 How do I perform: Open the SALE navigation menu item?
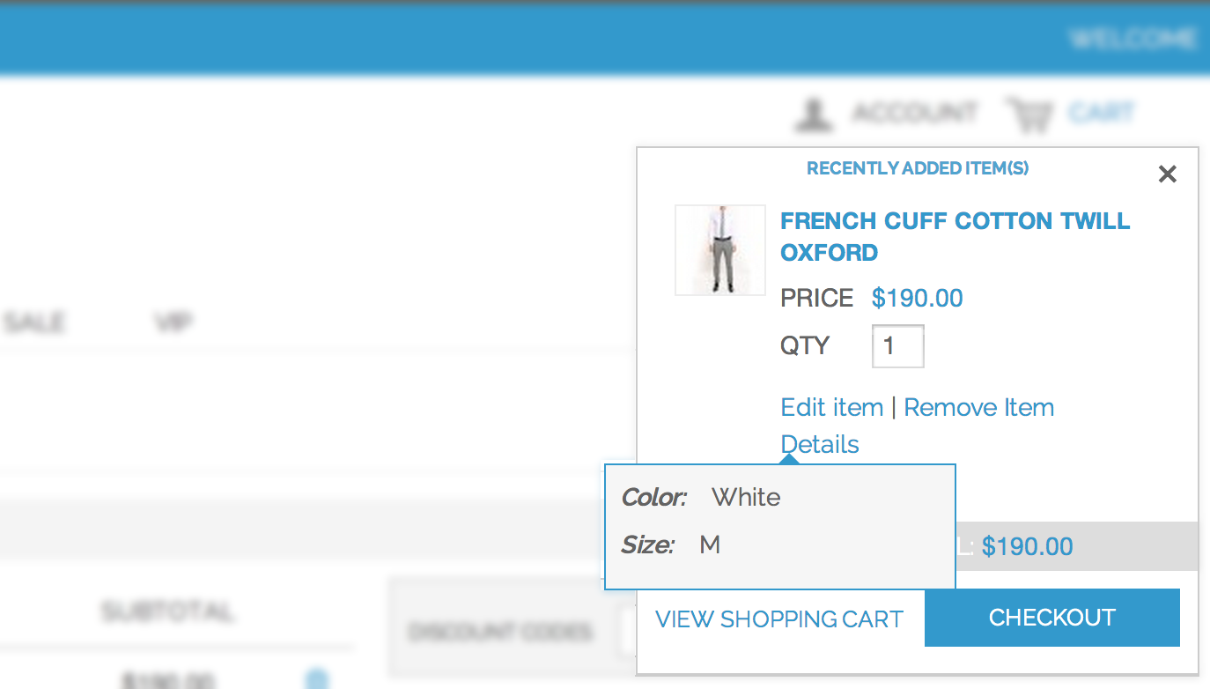click(33, 322)
